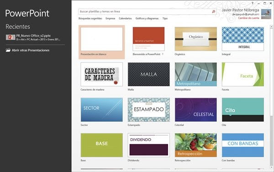274x172 pixels.
Task: Click the scrollbar up arrow
Action: [271, 27]
